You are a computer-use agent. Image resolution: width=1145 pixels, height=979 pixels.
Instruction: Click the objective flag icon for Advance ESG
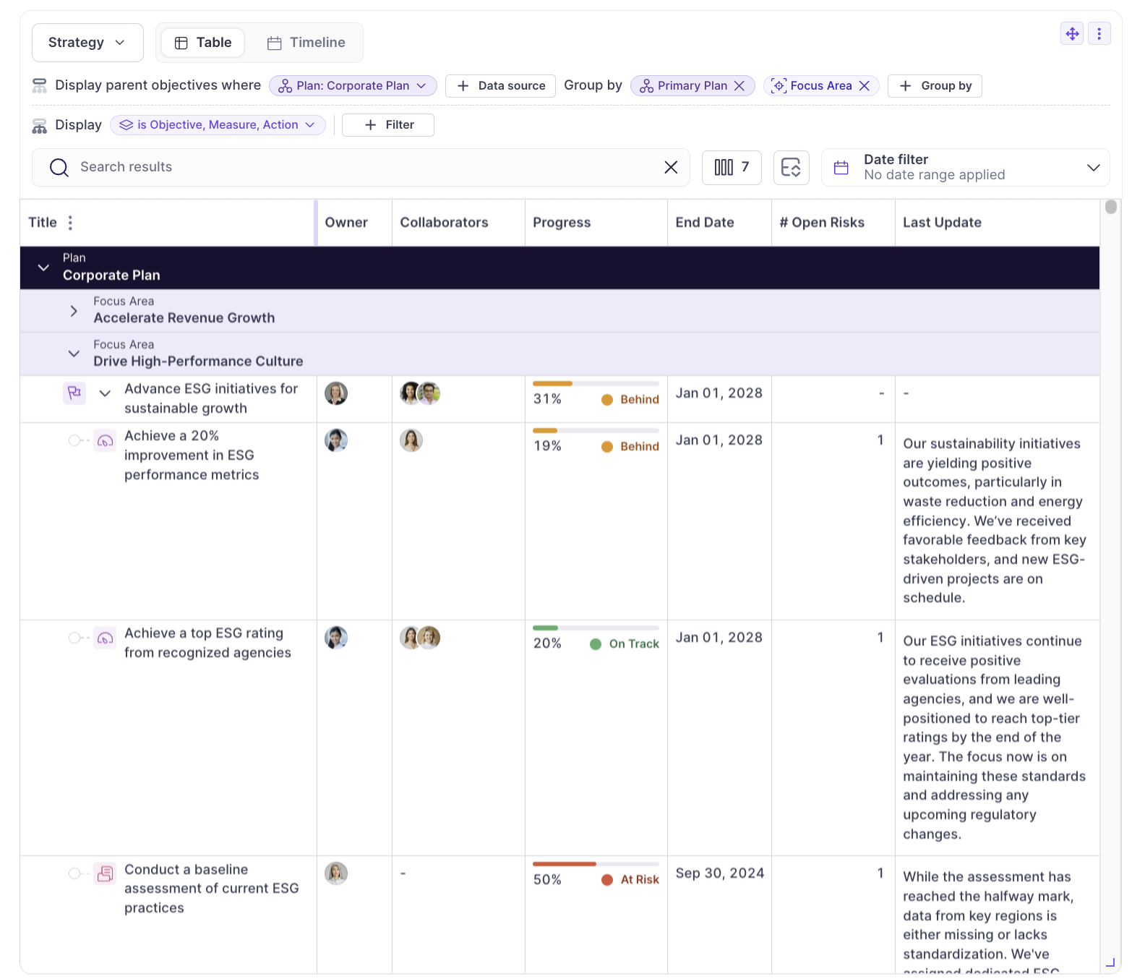point(74,393)
